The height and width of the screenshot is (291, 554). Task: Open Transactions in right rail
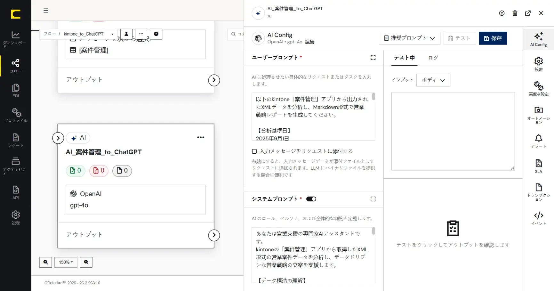(x=539, y=192)
